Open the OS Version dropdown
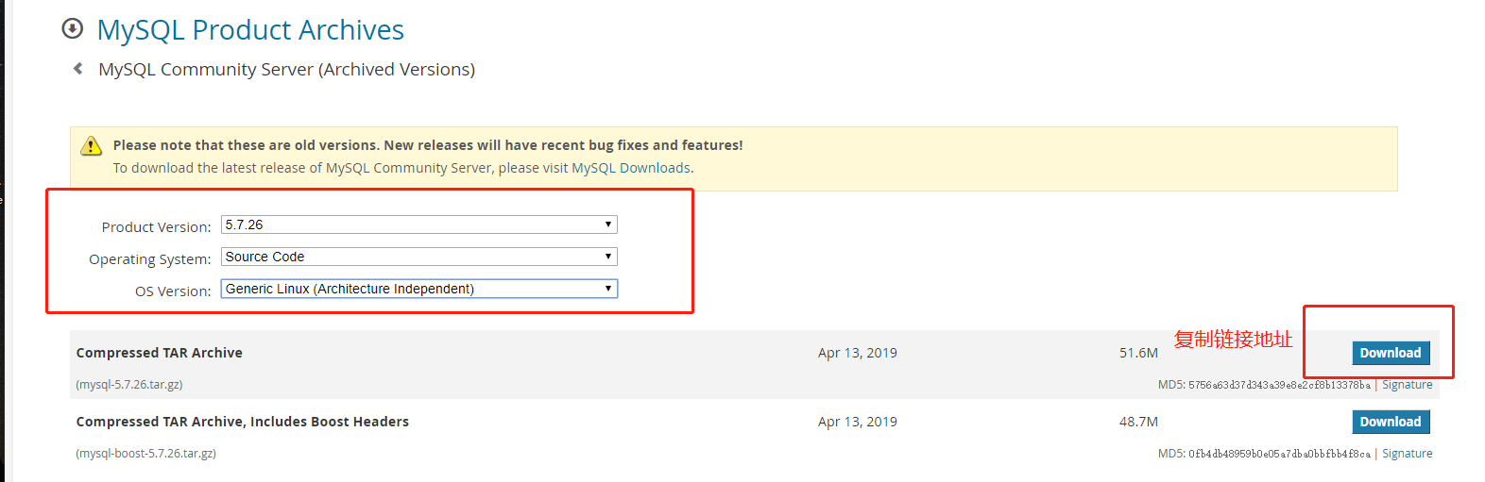Screen dimensions: 1485x482 click(x=418, y=289)
